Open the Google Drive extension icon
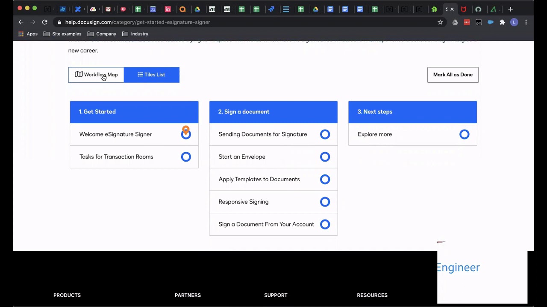This screenshot has width=547, height=307. [x=455, y=22]
